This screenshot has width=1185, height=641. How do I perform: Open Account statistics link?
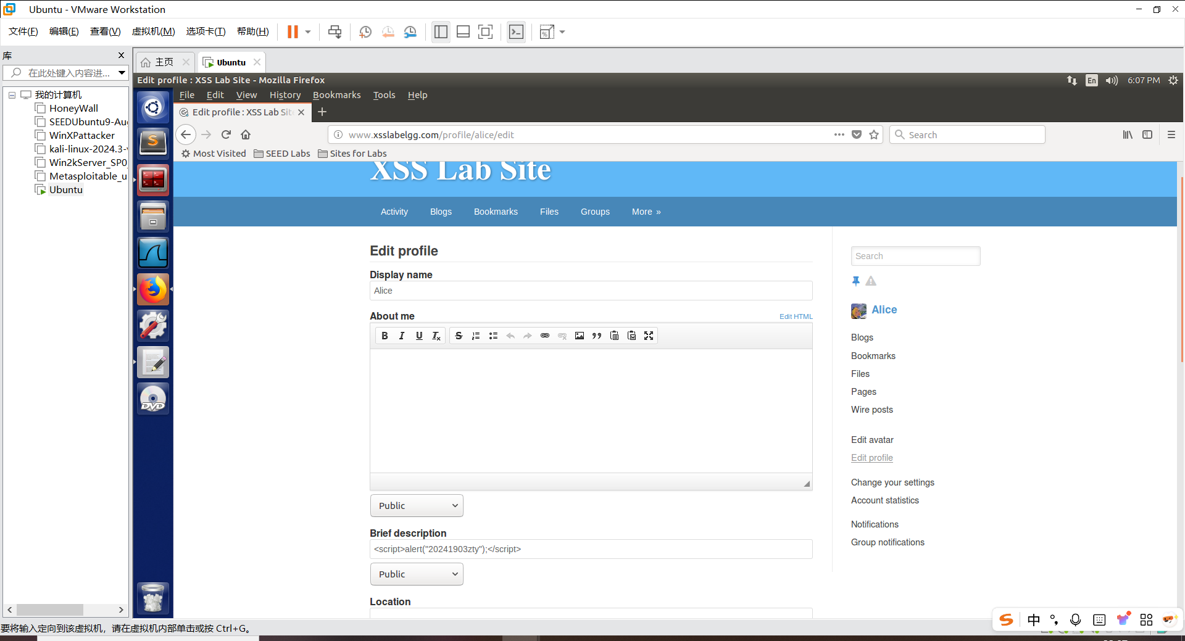(x=885, y=500)
